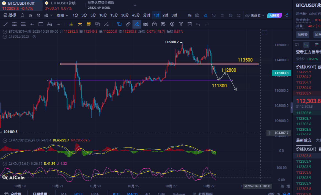Add a new tab with plus

(135, 5)
